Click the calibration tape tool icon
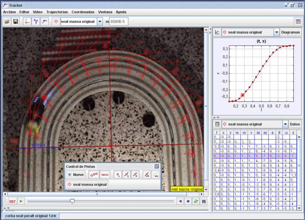Viewport: 305px width, 220px height. pyautogui.click(x=36, y=22)
